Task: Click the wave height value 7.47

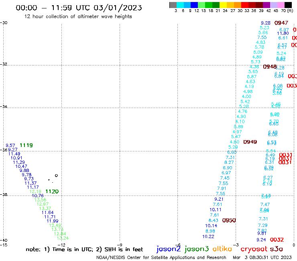Action: coord(265,204)
